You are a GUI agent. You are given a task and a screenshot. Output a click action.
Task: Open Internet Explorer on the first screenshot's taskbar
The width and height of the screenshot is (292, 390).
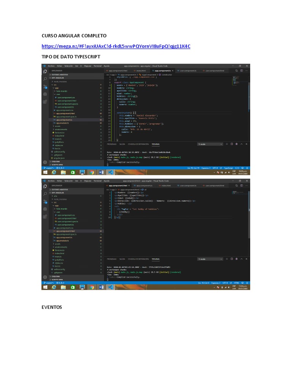54,172
